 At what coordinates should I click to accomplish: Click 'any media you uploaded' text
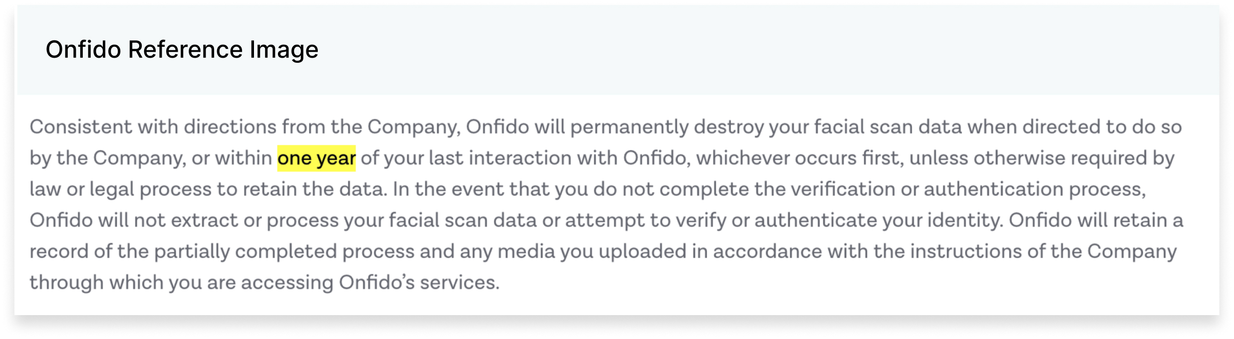coord(573,252)
